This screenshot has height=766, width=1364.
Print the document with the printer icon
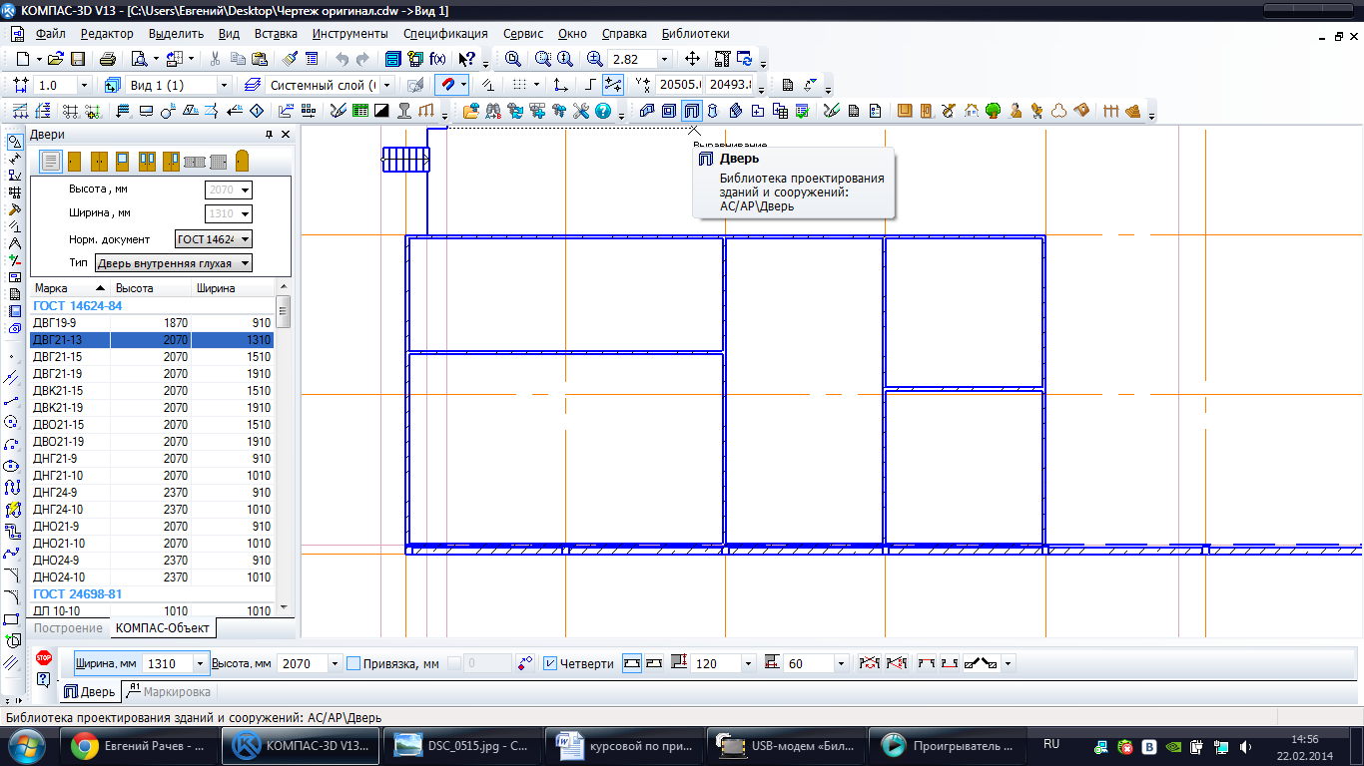(108, 59)
